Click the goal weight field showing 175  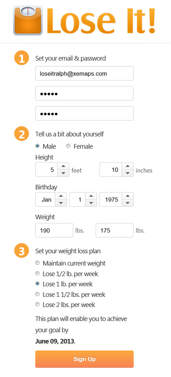coord(114,230)
